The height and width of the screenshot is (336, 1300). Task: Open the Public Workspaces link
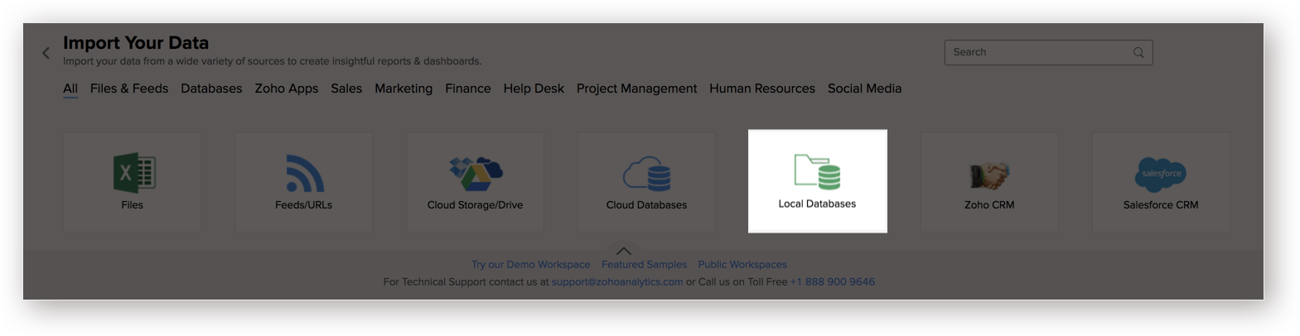point(742,265)
